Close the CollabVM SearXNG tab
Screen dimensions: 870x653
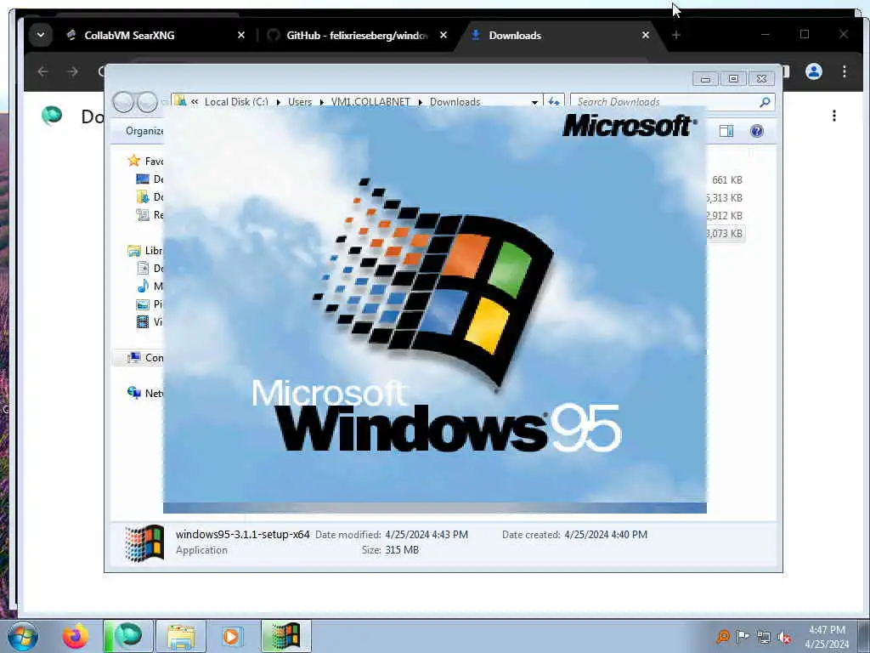240,35
